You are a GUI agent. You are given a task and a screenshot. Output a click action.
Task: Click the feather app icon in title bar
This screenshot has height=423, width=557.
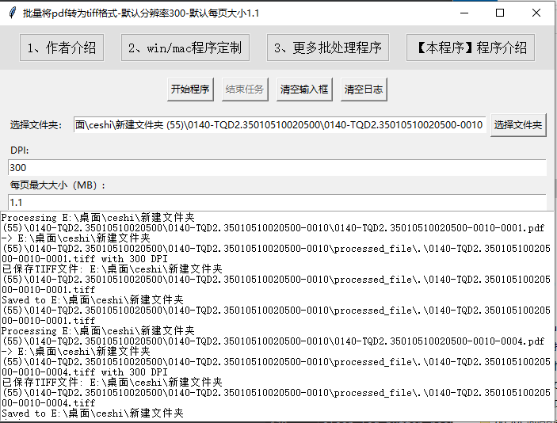click(x=13, y=13)
